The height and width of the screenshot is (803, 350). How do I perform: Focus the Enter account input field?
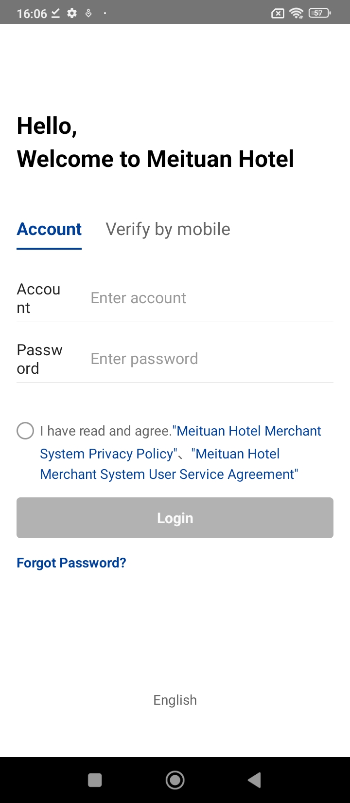pyautogui.click(x=211, y=298)
